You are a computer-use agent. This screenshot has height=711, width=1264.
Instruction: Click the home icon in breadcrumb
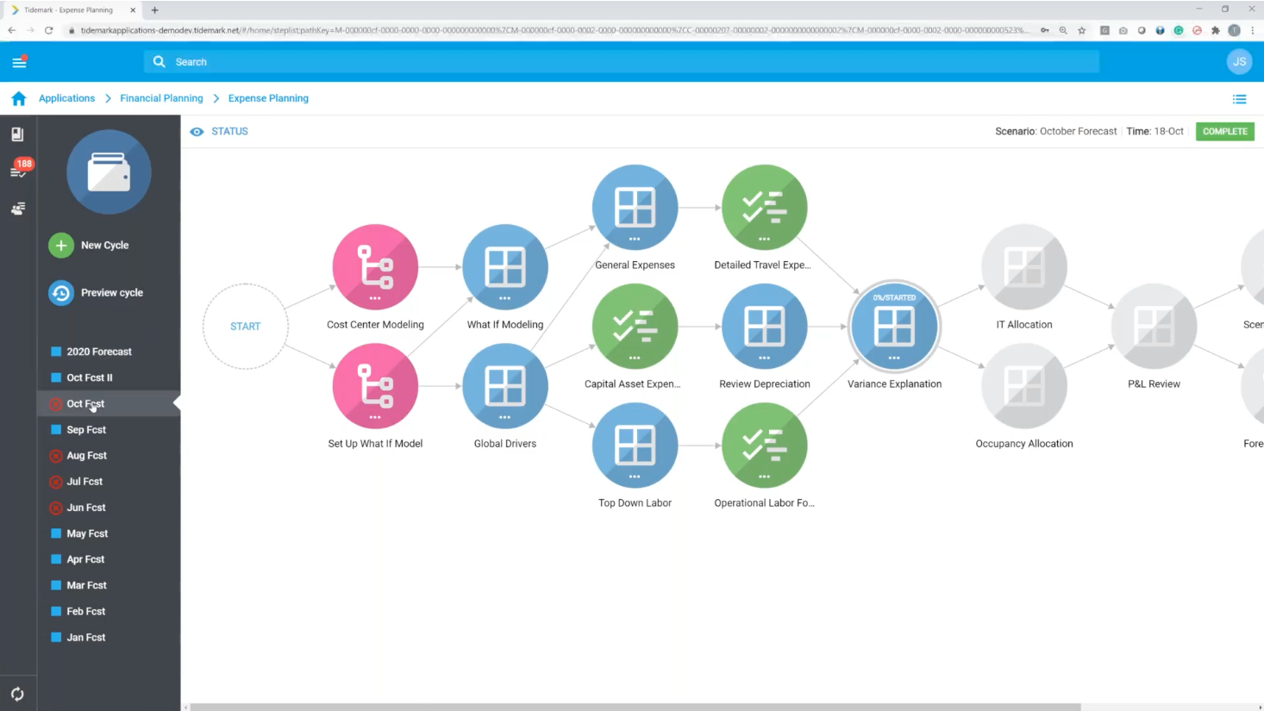tap(19, 98)
